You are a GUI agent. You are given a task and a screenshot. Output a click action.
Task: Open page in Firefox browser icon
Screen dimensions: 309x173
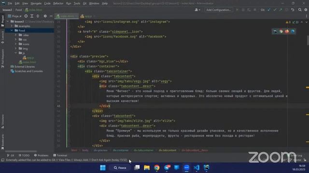[x=287, y=31]
